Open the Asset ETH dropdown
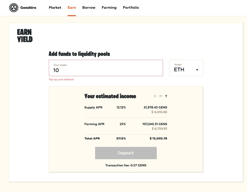 coord(186,68)
